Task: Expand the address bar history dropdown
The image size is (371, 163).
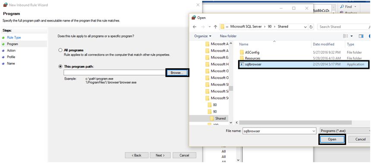Action: click(x=306, y=27)
